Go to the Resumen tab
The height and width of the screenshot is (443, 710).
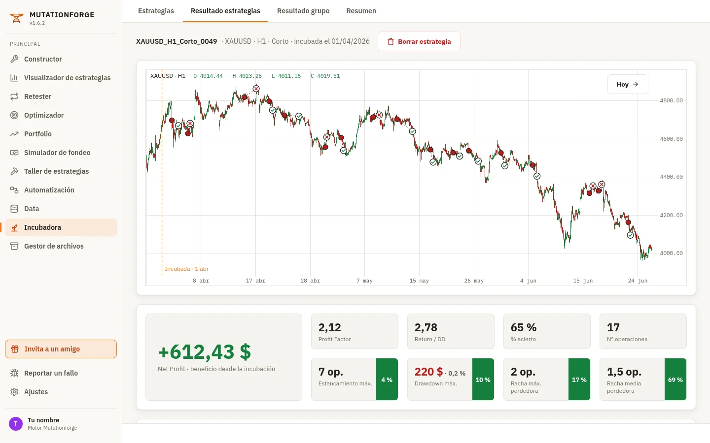pyautogui.click(x=361, y=11)
